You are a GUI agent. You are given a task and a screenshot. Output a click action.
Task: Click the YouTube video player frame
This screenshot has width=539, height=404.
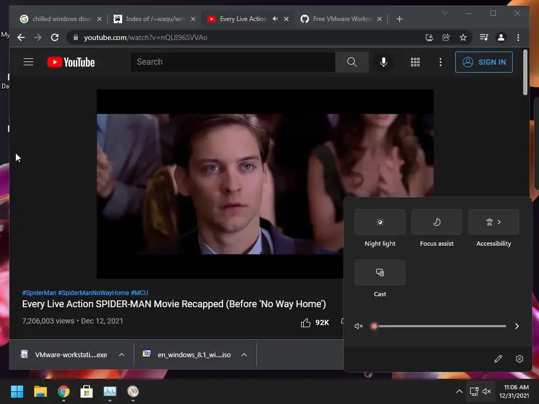(x=265, y=184)
